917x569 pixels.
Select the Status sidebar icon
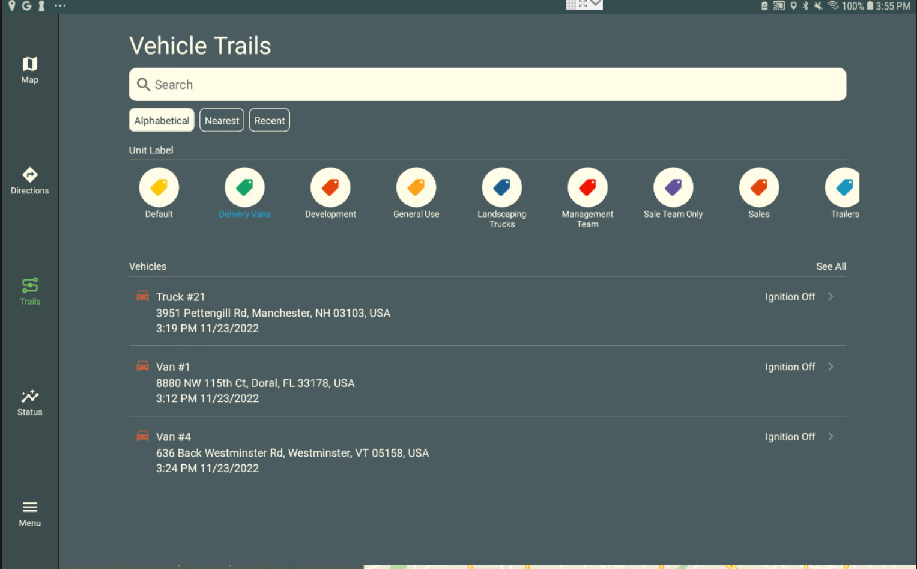[29, 400]
